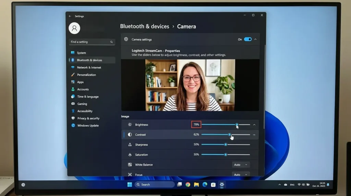
Task: Click the Personalization brush icon
Action: (x=73, y=75)
